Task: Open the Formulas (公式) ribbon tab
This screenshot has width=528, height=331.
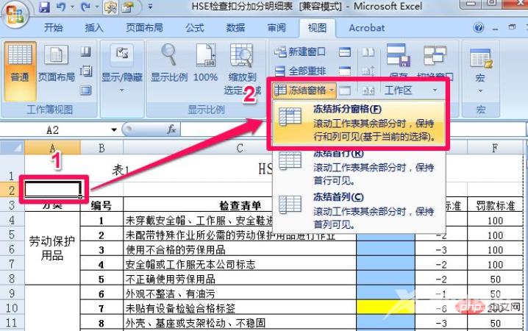Action: (195, 28)
